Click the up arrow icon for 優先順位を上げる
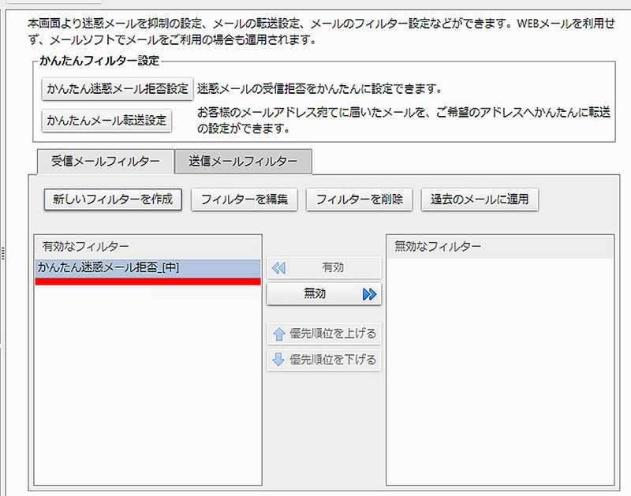631x496 pixels. tap(278, 334)
